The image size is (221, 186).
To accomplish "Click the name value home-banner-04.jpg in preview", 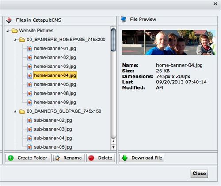I will (179, 65).
